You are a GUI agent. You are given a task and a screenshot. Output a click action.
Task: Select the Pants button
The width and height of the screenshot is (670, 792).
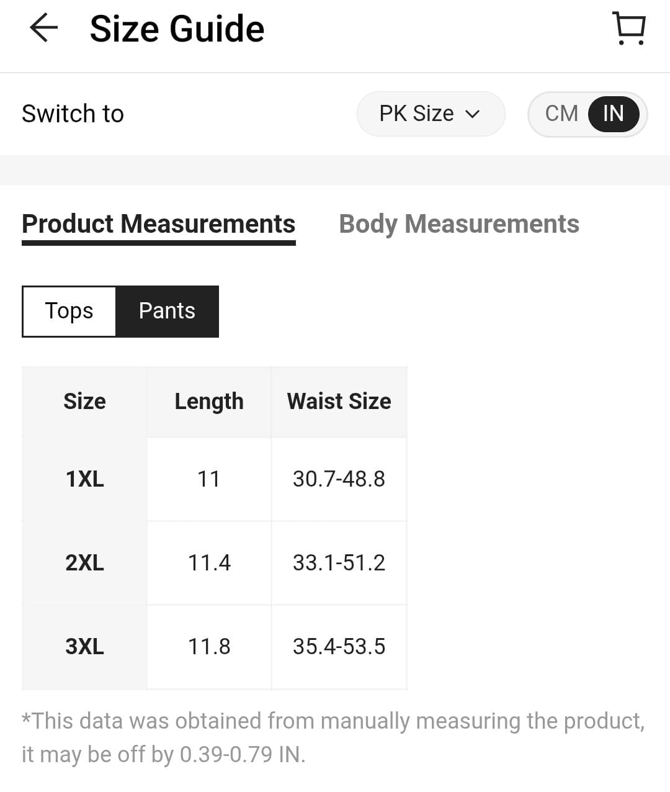(167, 311)
